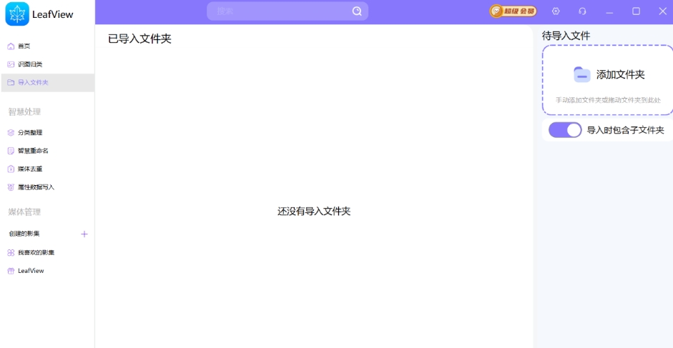
Task: Add a new album with plus icon
Action: (84, 234)
